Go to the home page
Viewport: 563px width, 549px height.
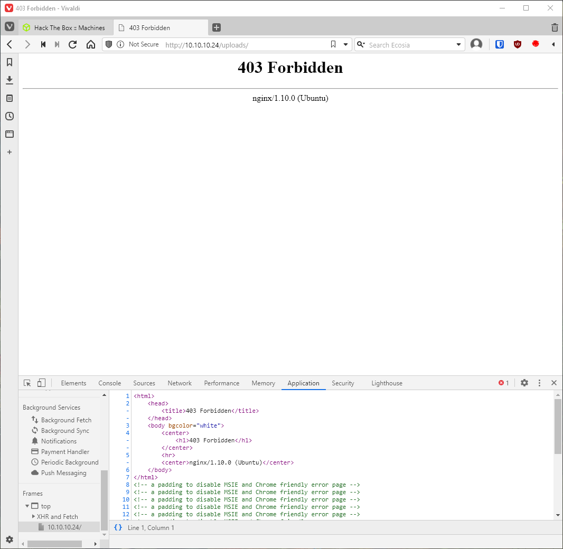tap(91, 44)
